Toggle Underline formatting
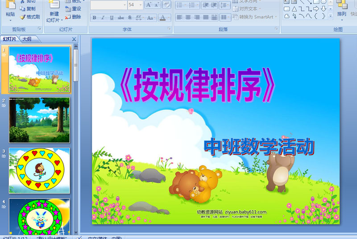Screen dimensions: 357x239 [112, 18]
